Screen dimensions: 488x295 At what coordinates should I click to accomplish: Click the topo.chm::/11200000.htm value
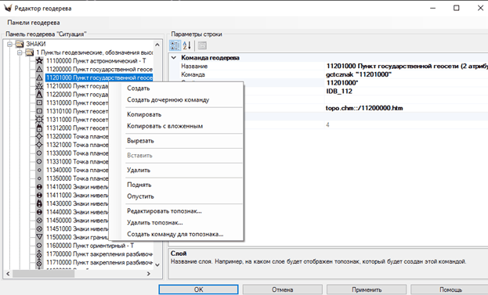click(407, 108)
